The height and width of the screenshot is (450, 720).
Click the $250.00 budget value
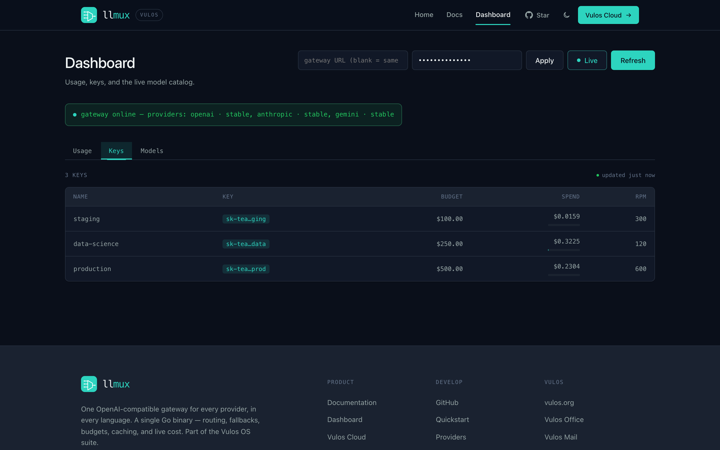449,244
